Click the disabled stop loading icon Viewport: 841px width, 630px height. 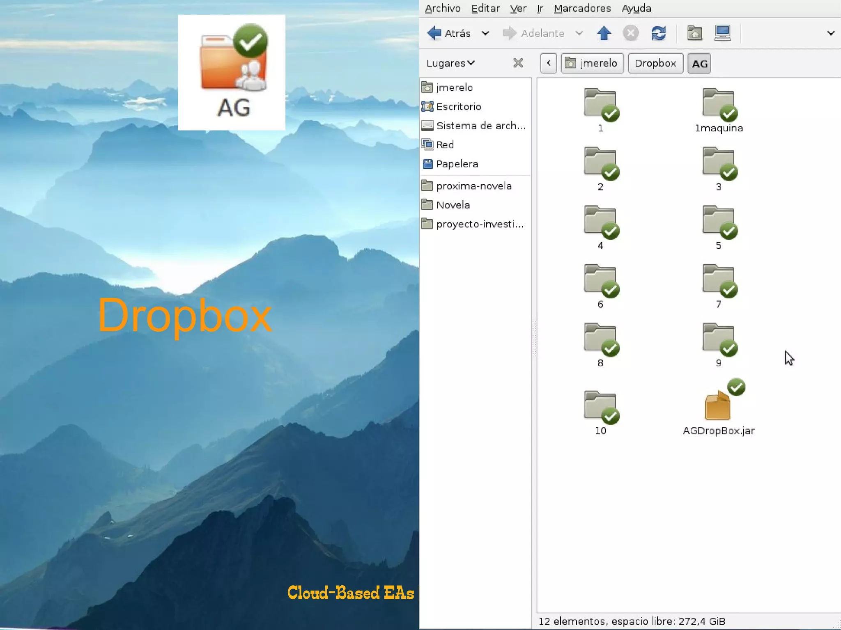[631, 33]
